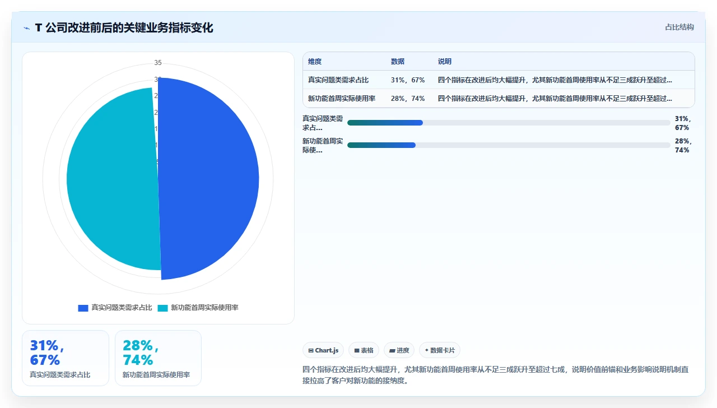Click the 新功能首周实际使用率 legend label
The width and height of the screenshot is (717, 408).
click(x=204, y=308)
